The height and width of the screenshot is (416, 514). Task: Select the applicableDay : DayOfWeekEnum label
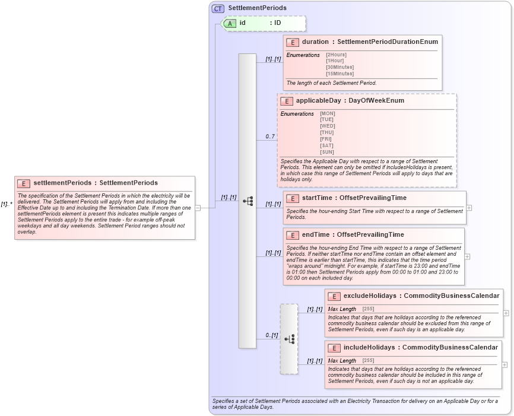(350, 101)
